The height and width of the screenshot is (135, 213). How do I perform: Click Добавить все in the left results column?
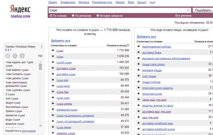pyautogui.click(x=61, y=41)
